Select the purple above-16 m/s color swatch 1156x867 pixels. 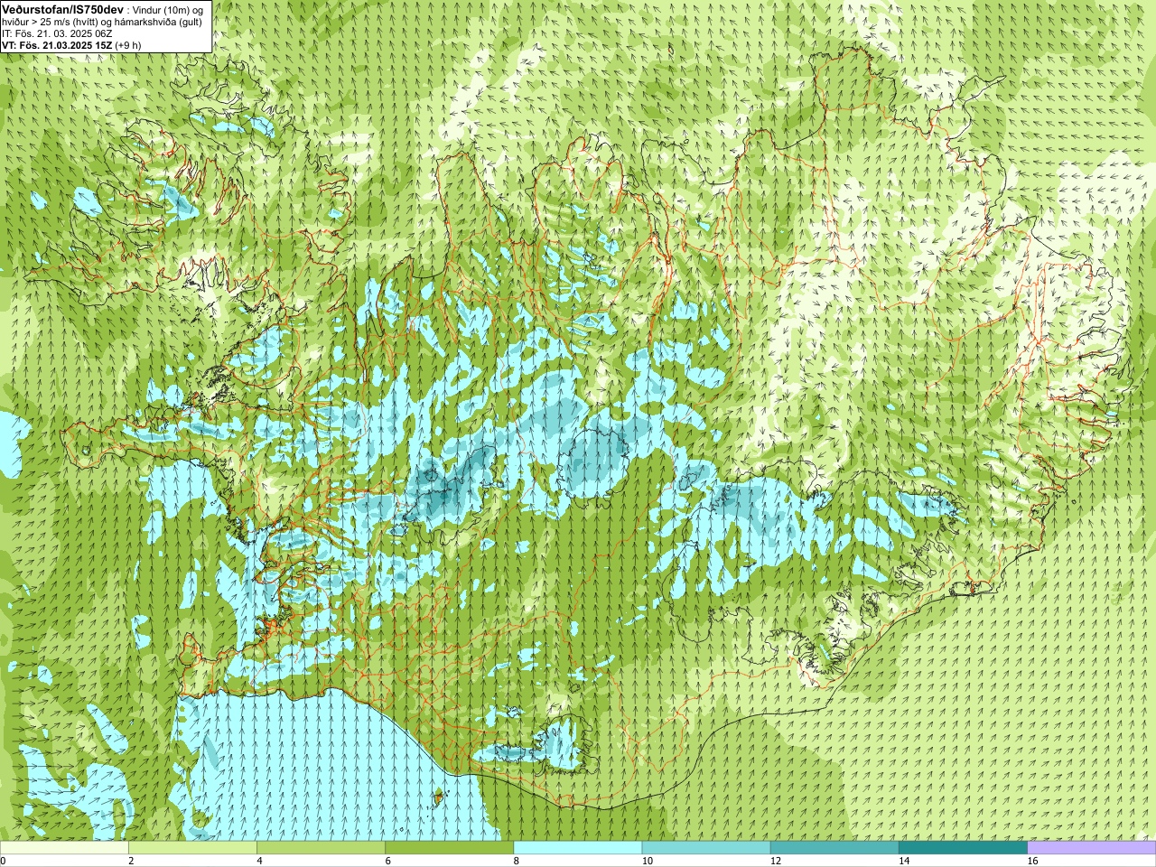(1092, 848)
